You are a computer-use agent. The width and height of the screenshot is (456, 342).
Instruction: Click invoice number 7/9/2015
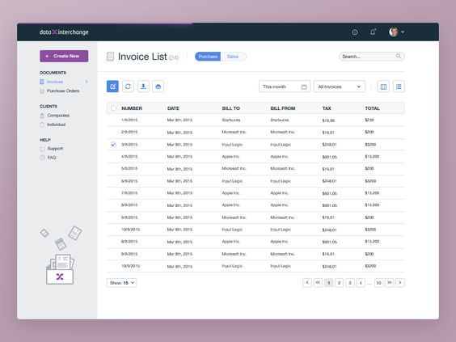click(129, 192)
